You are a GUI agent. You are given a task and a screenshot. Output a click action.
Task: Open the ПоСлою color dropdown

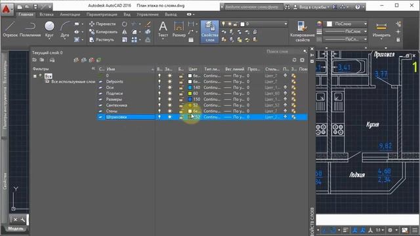(x=365, y=24)
